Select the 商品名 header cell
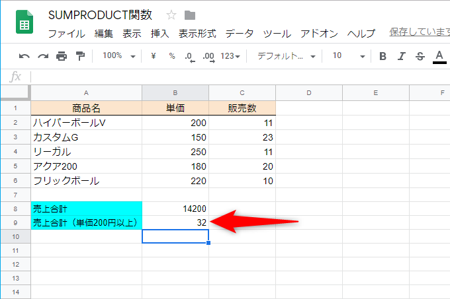 (x=86, y=108)
